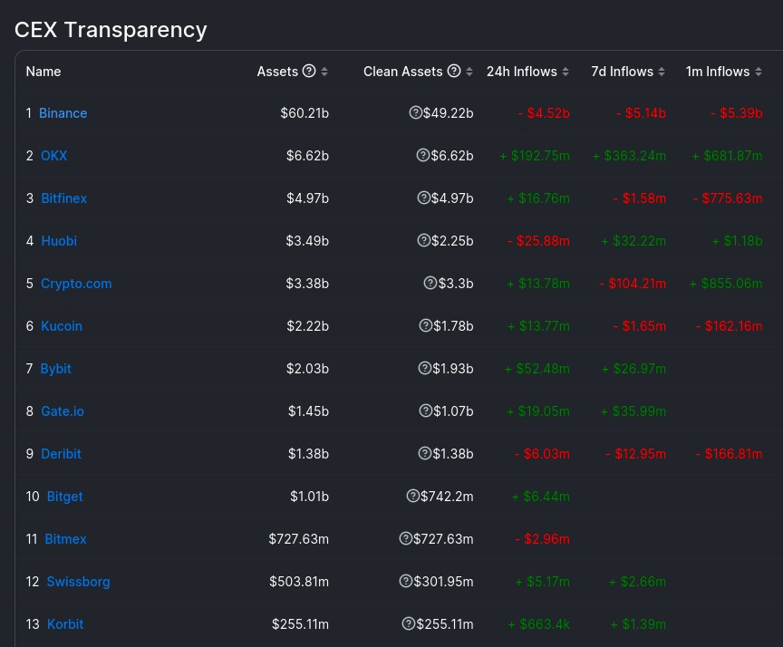Click the info icon beside Swissborg clean assets $301.95m

(x=405, y=581)
